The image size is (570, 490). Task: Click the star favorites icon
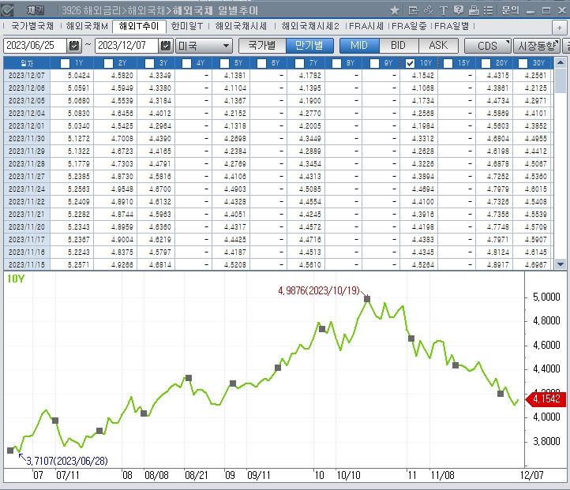pyautogui.click(x=395, y=10)
